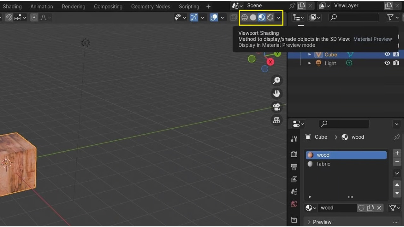The image size is (404, 227).
Task: Switch to the Geometry Nodes workspace tab
Action: 151,6
